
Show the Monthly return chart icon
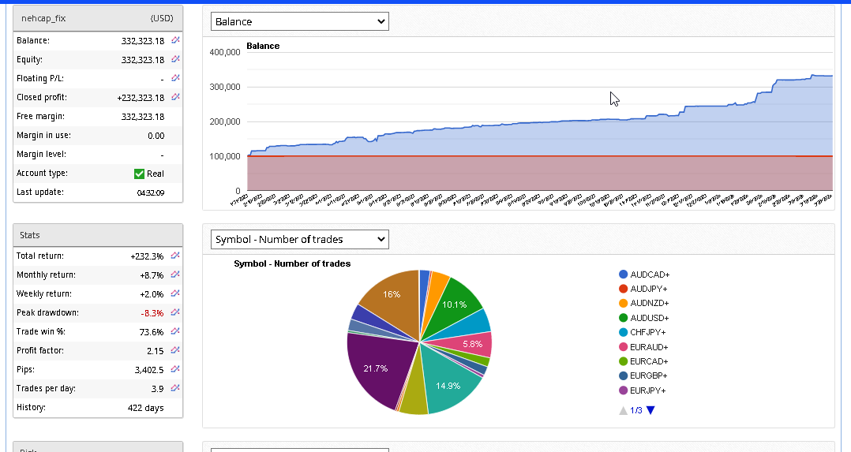(175, 275)
